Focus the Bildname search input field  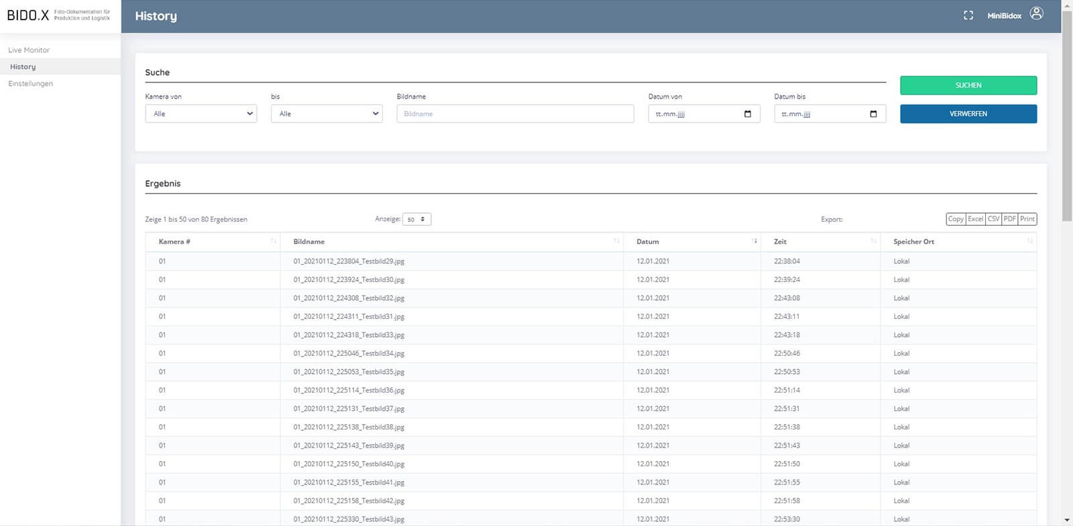click(515, 114)
